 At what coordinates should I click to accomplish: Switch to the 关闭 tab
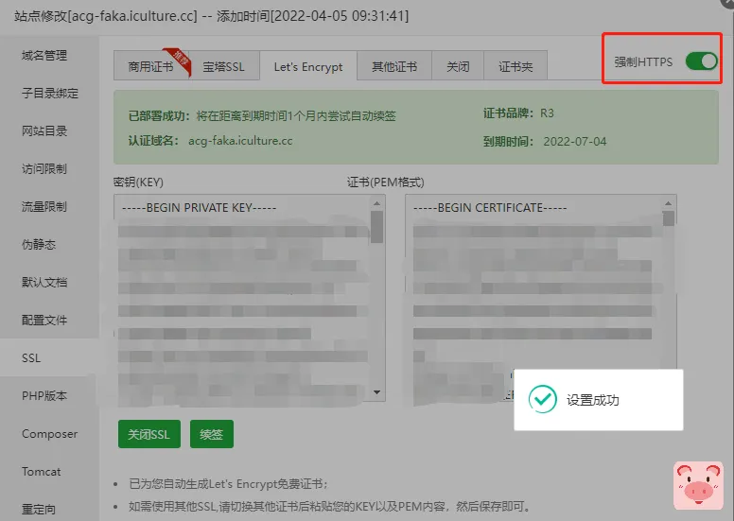[x=458, y=66]
